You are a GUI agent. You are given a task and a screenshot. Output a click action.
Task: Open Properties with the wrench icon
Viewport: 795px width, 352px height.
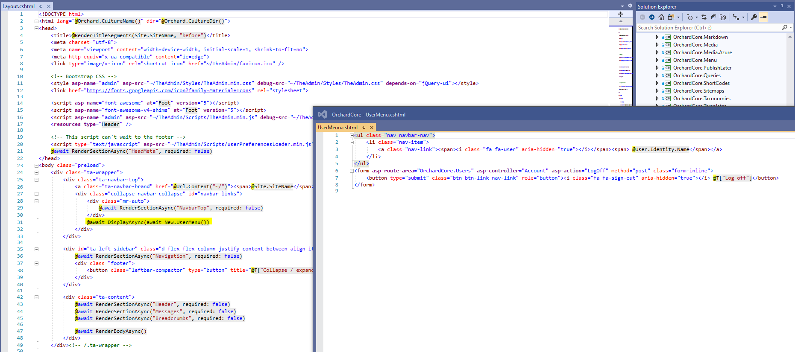click(754, 17)
